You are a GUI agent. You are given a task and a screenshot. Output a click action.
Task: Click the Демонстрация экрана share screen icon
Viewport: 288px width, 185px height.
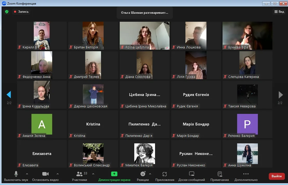114,174
